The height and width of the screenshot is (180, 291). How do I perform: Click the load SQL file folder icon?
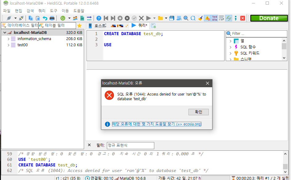[160, 18]
